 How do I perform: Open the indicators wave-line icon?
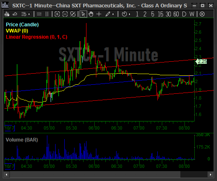point(15,14)
